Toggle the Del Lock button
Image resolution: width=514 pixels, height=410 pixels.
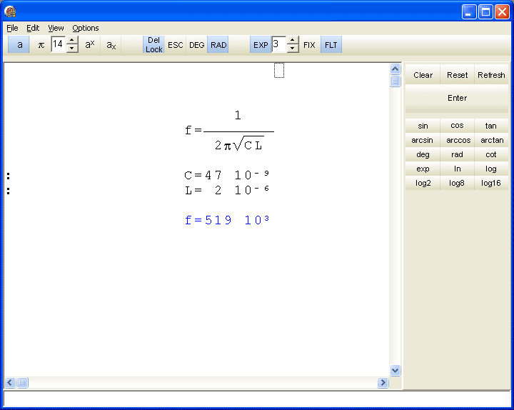click(x=153, y=44)
